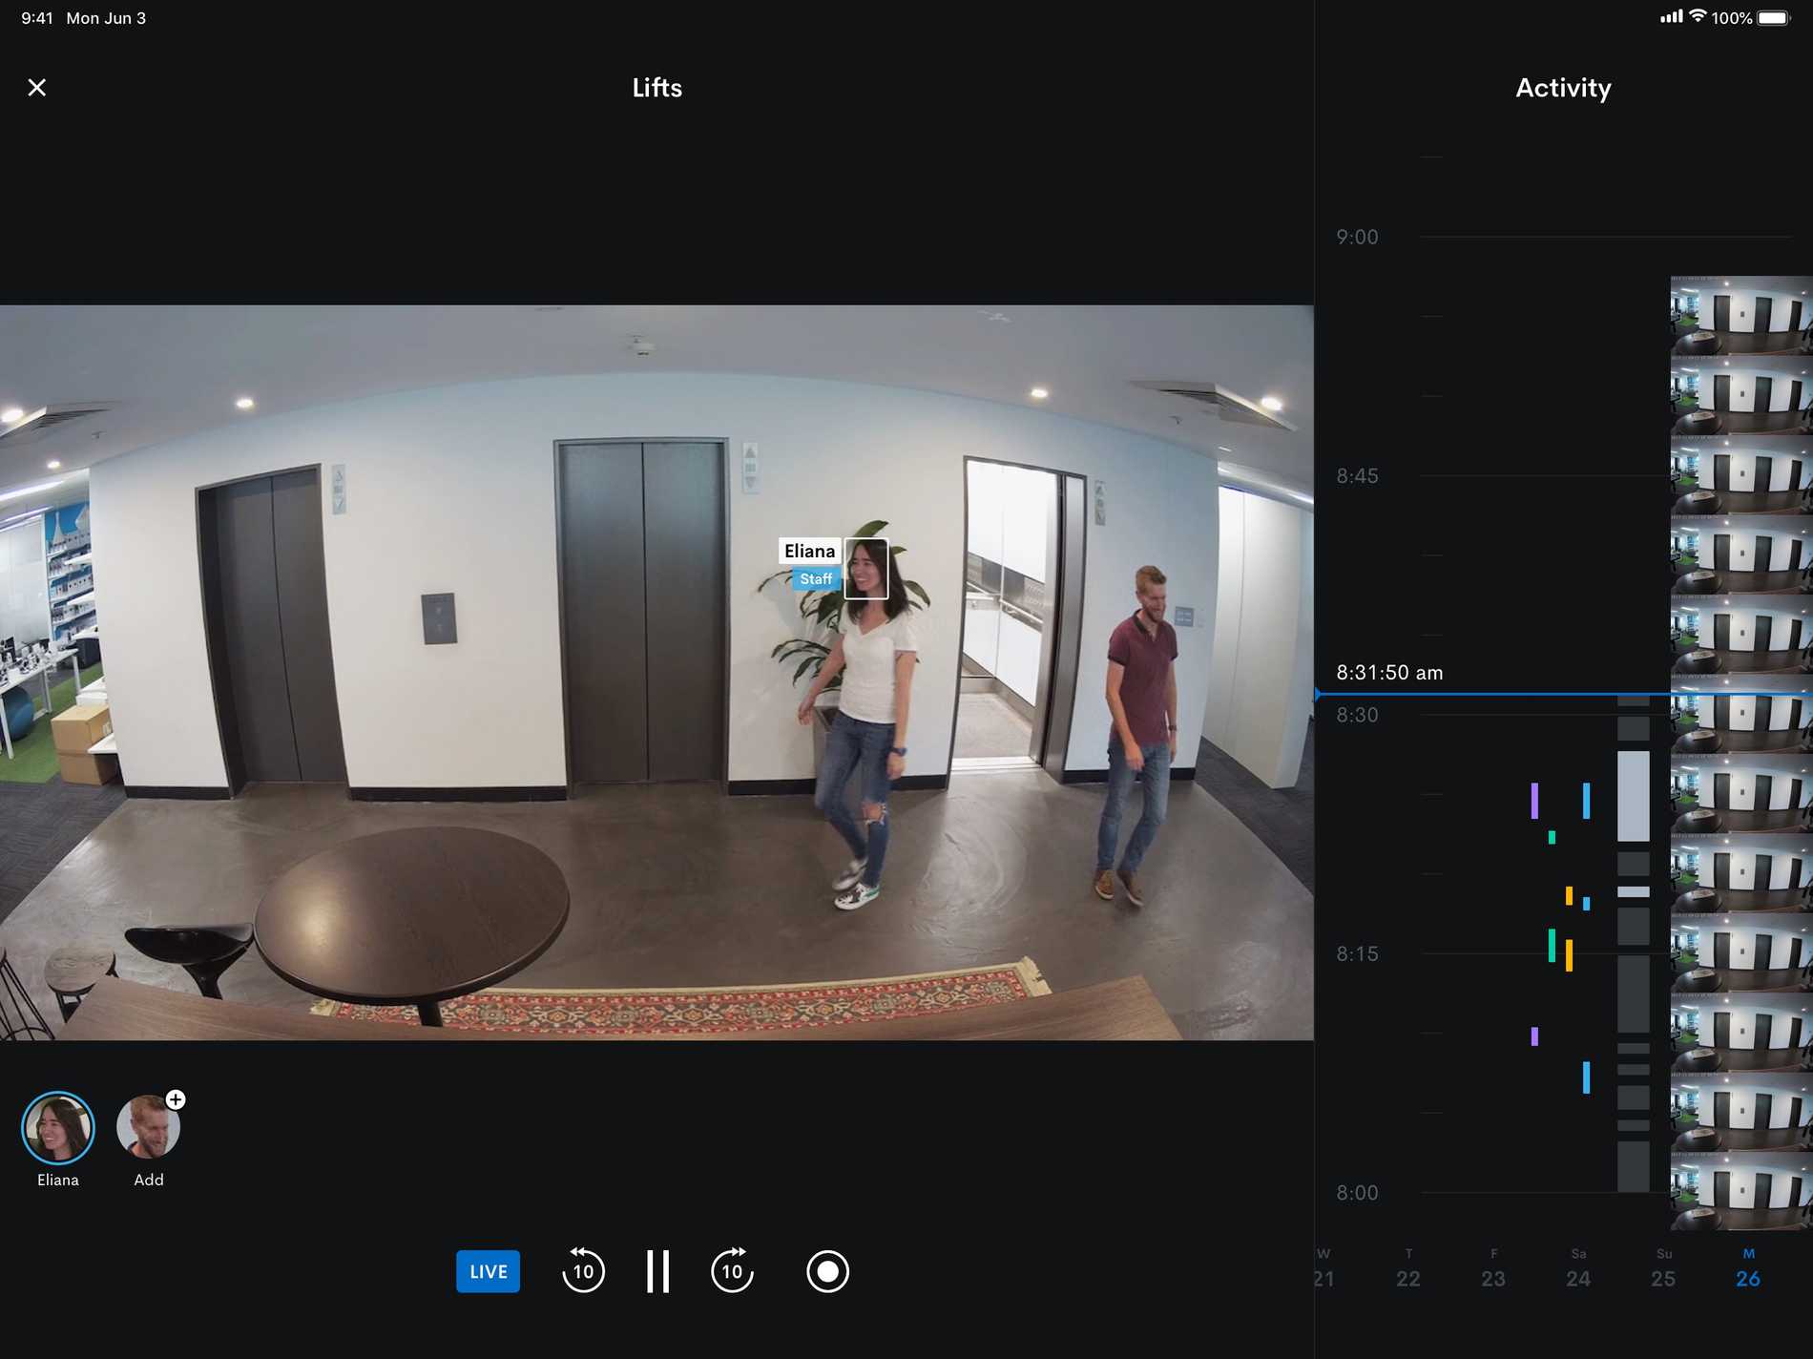
Task: Start recording with the record icon
Action: point(827,1271)
